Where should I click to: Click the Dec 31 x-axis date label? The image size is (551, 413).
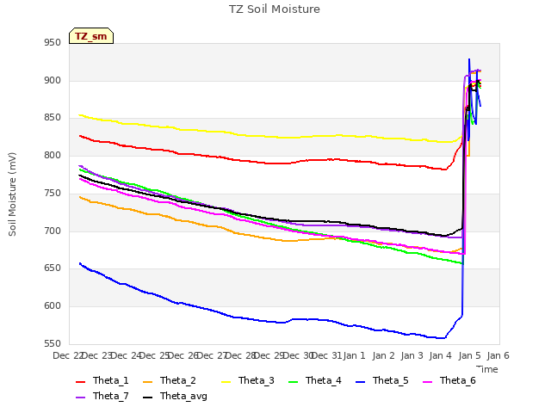pos(327,355)
